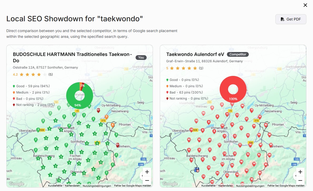Click "Not ranking - 0 pins (0%)" legend text
313x191 pixels.
(x=189, y=98)
